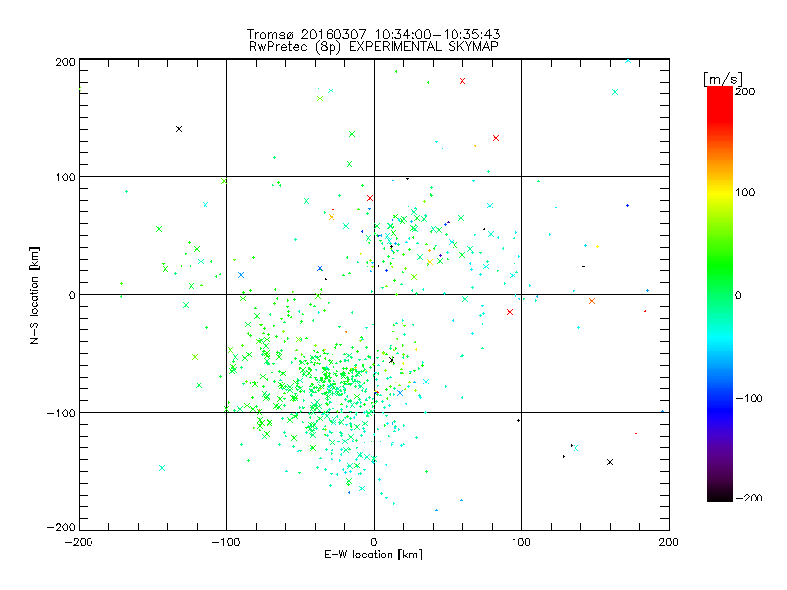The width and height of the screenshot is (787, 590).
Task: Click the plot title 'Tromsø 20160307 10:34:00-10:35:43'
Action: tap(374, 34)
